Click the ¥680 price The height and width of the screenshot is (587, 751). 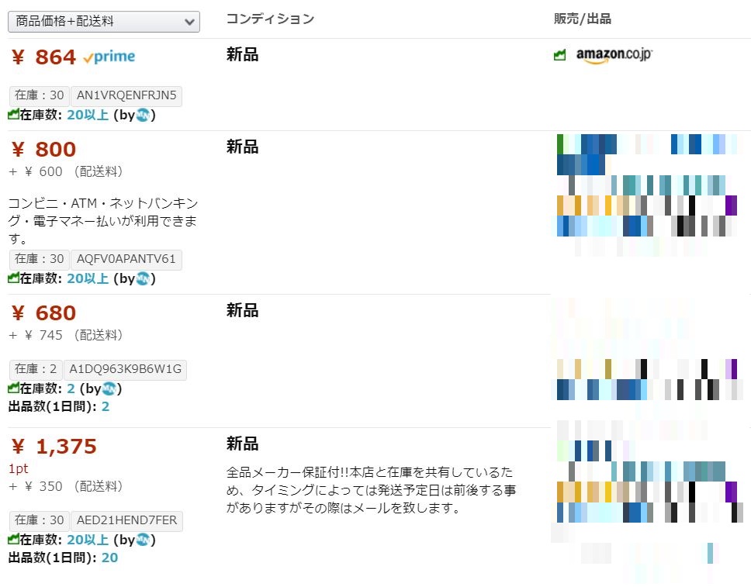(x=43, y=313)
